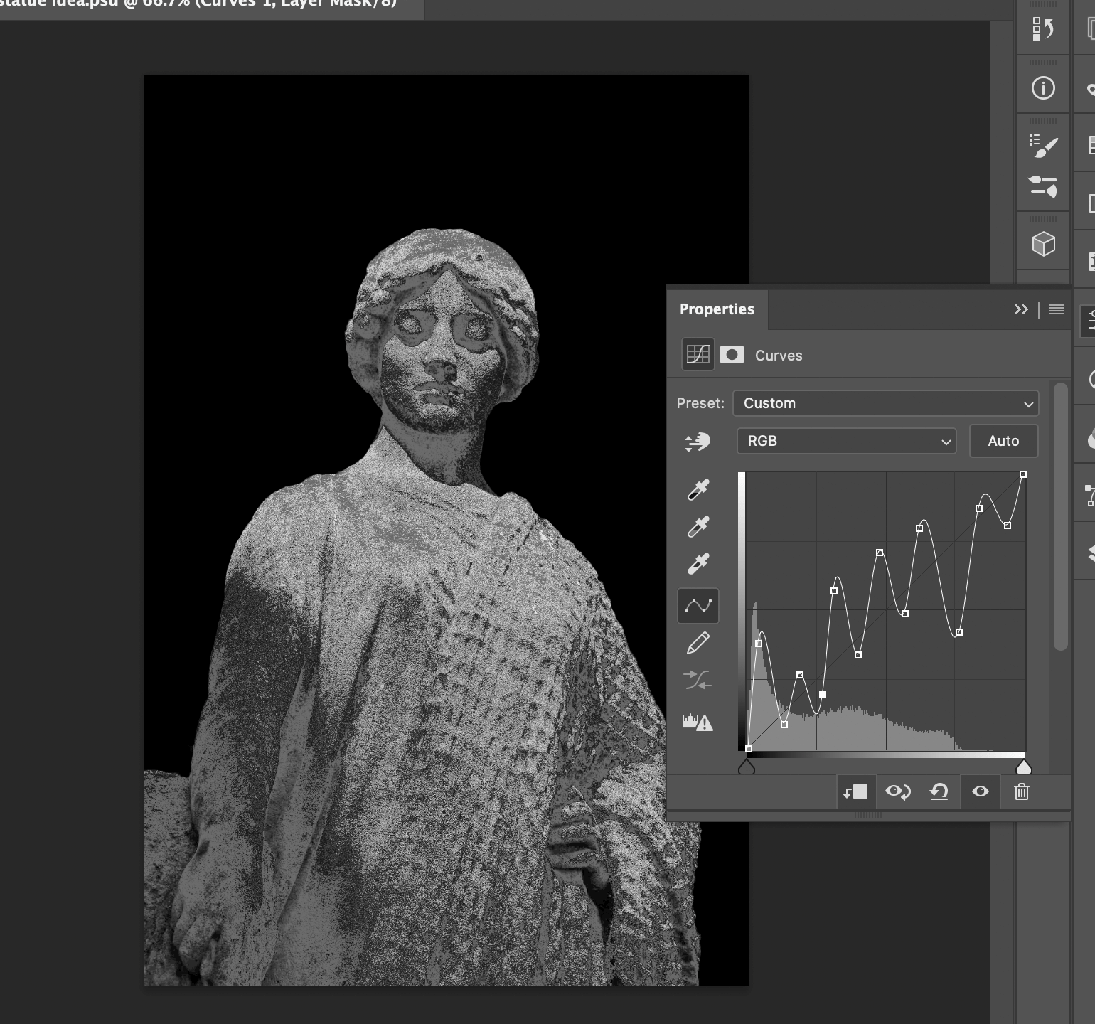1095x1024 pixels.
Task: Click the smooth curve values icon
Action: tap(698, 681)
